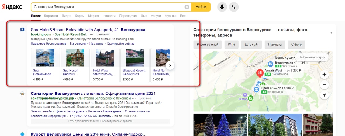Zoom in the map with plus

[x=324, y=75]
